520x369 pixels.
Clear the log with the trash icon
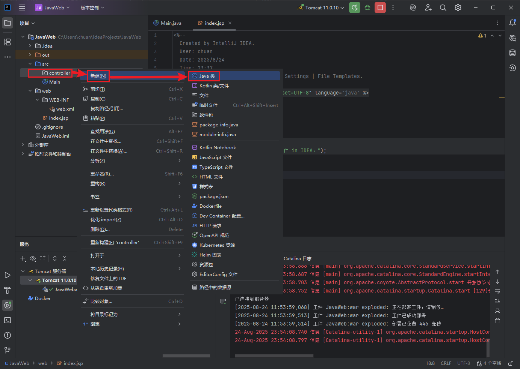click(497, 321)
